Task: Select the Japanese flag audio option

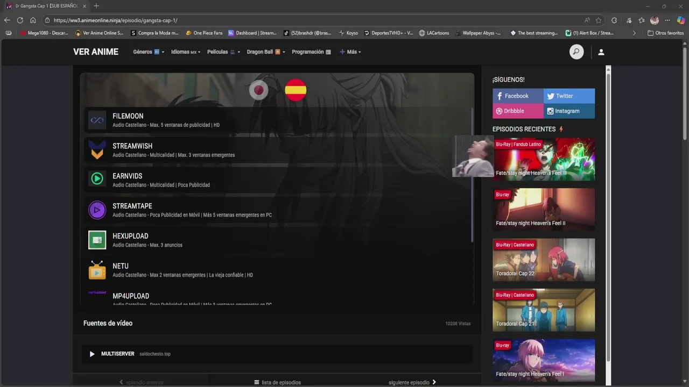Action: click(x=258, y=90)
